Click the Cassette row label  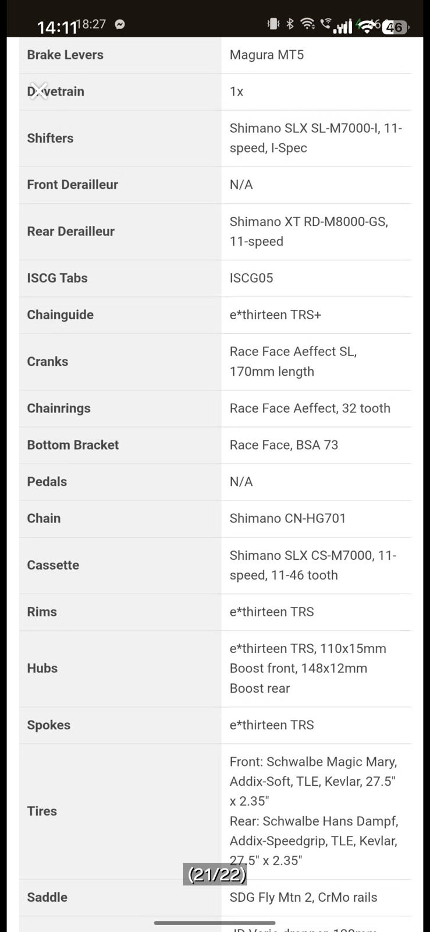click(x=53, y=565)
